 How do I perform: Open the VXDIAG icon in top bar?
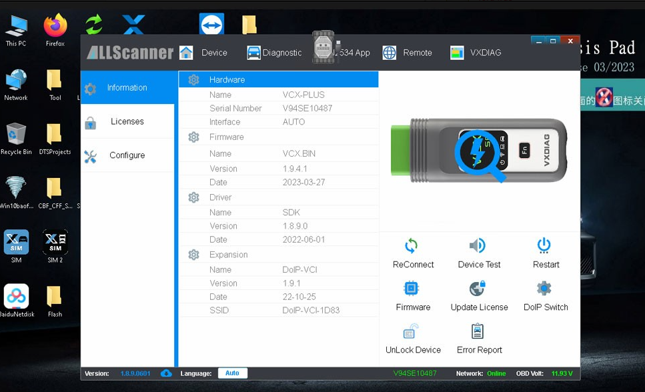(457, 53)
